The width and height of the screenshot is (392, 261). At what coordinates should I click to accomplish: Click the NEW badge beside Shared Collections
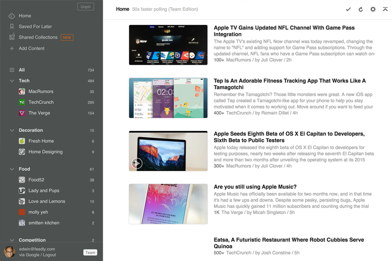[x=67, y=37]
